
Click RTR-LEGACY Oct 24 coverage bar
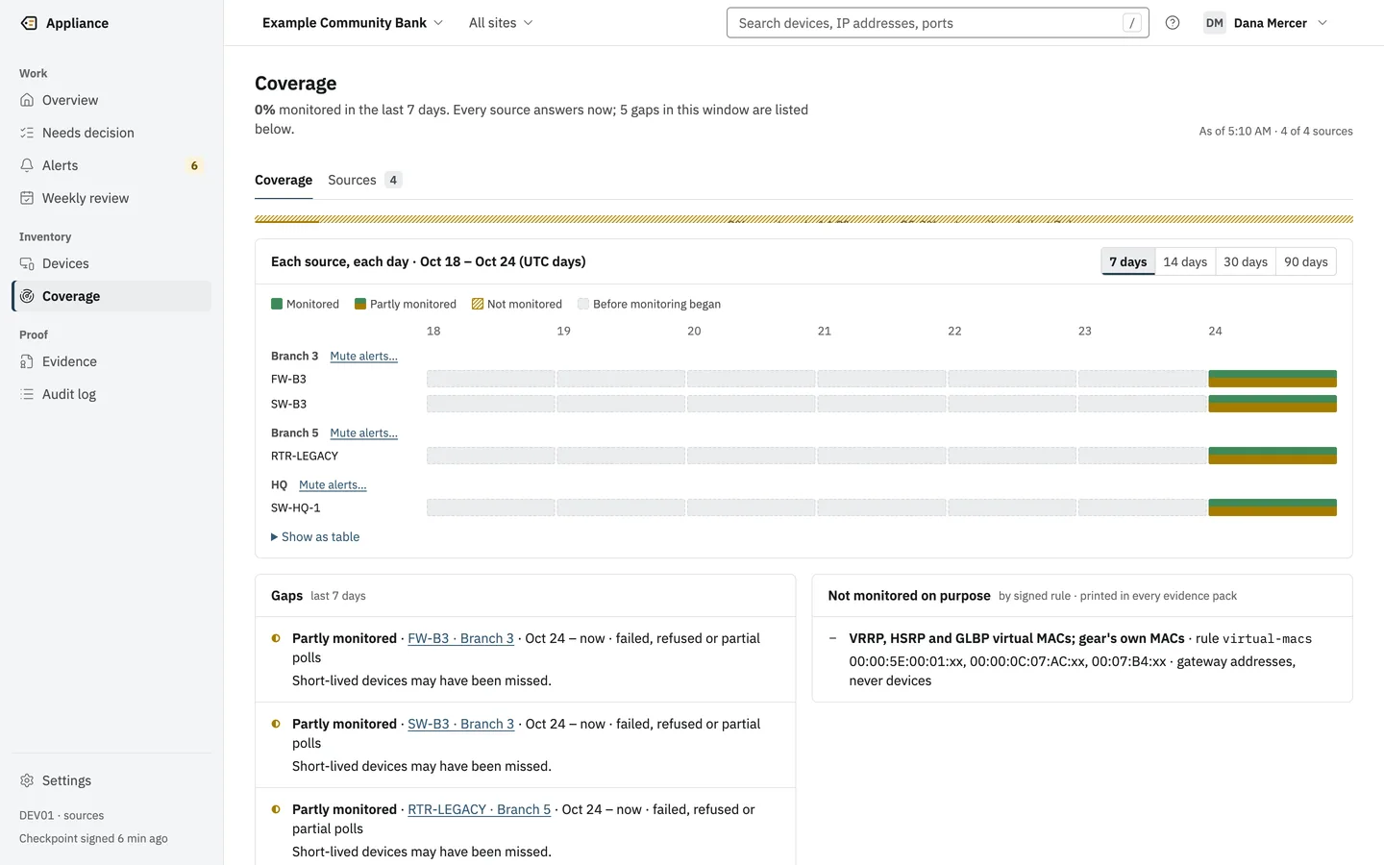pyautogui.click(x=1273, y=456)
